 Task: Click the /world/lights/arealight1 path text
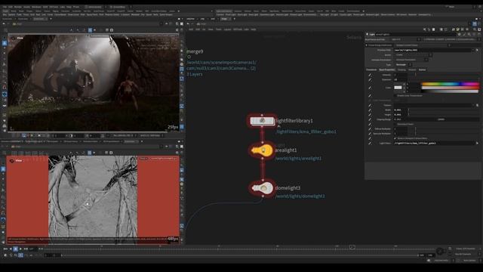click(298, 158)
